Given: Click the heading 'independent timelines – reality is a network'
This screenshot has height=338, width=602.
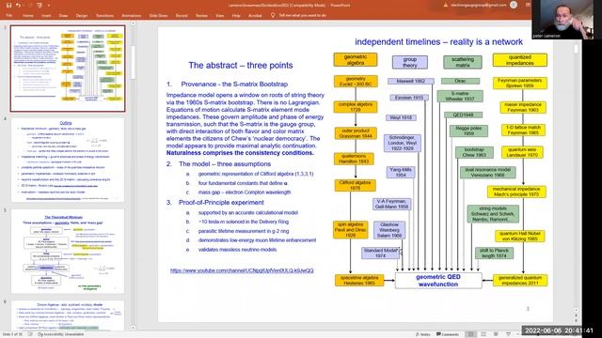Looking at the screenshot, I should [438, 41].
